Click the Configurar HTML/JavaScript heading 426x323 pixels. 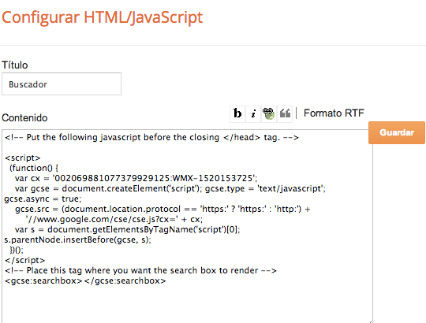pos(102,17)
